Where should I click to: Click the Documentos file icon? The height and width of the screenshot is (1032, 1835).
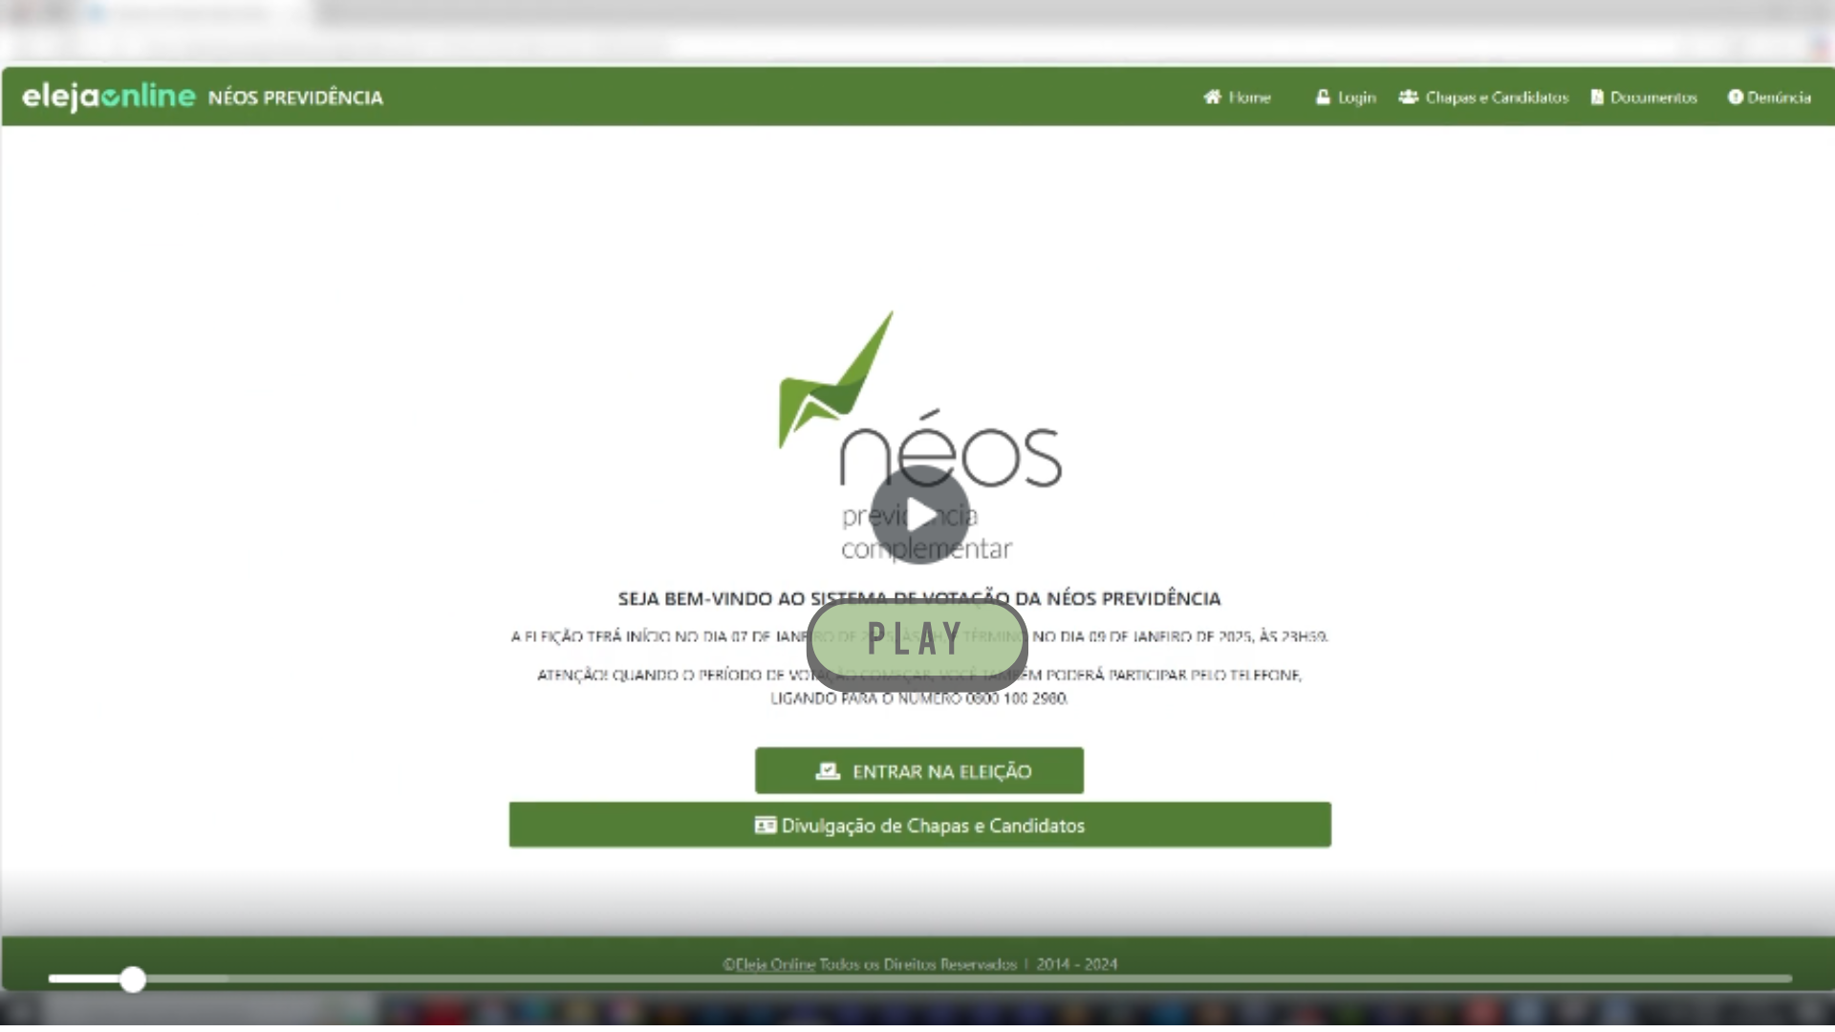coord(1596,97)
